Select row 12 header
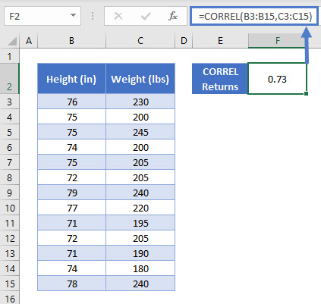The image size is (321, 304). coord(10,238)
